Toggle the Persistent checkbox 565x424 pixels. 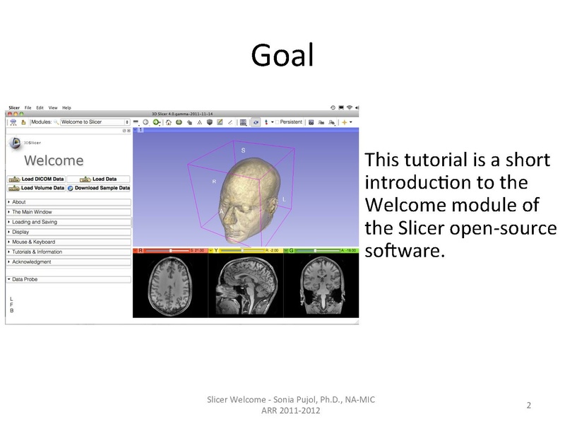point(278,122)
